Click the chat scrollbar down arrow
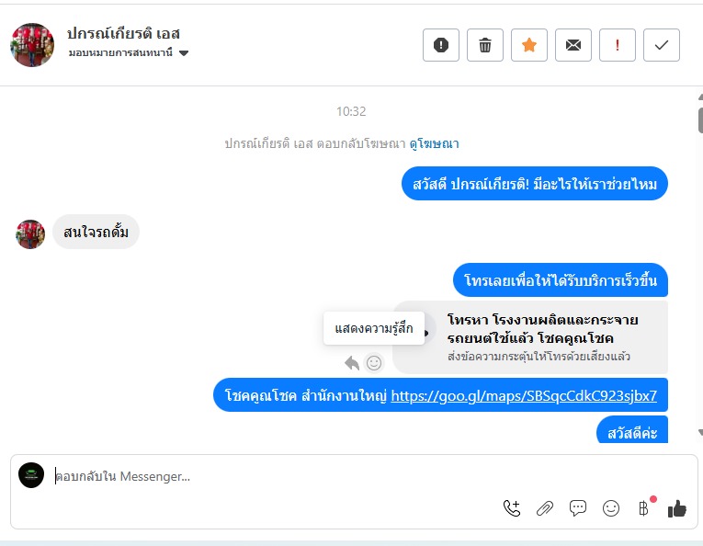Viewport: 703px width, 546px height. point(700,432)
